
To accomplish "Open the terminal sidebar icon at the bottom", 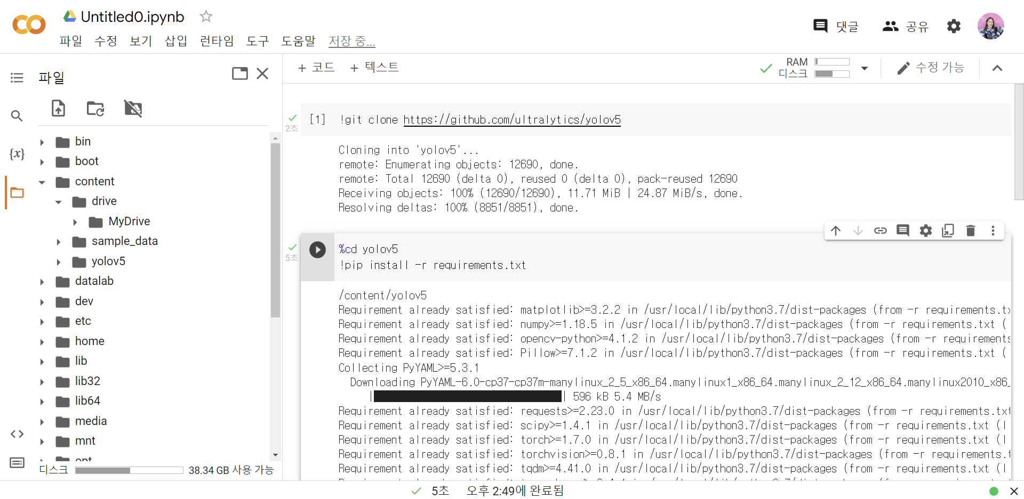I will click(17, 463).
